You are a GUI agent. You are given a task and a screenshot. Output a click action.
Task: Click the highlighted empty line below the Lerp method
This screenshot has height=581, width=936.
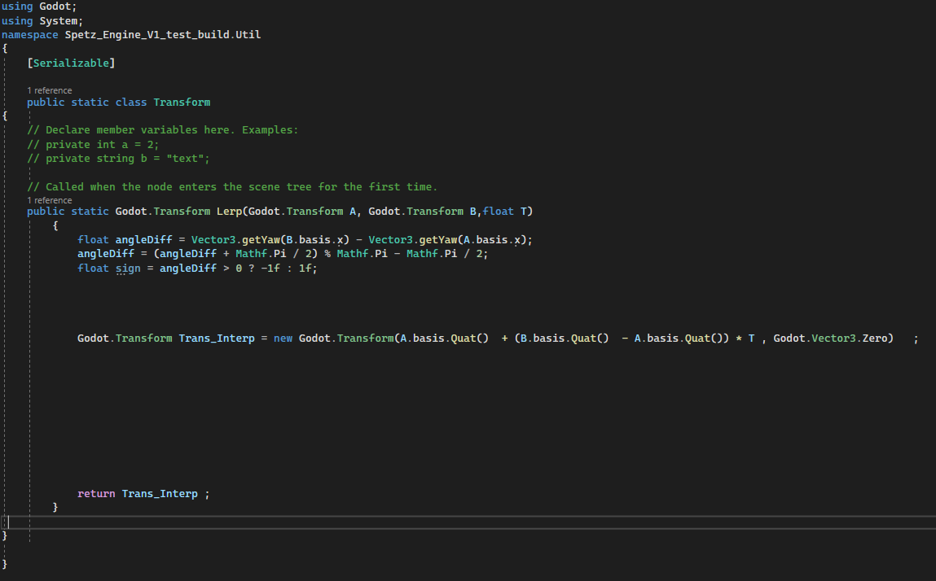407,522
